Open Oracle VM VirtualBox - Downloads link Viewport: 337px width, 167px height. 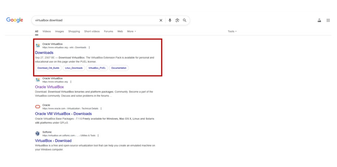[63, 114]
